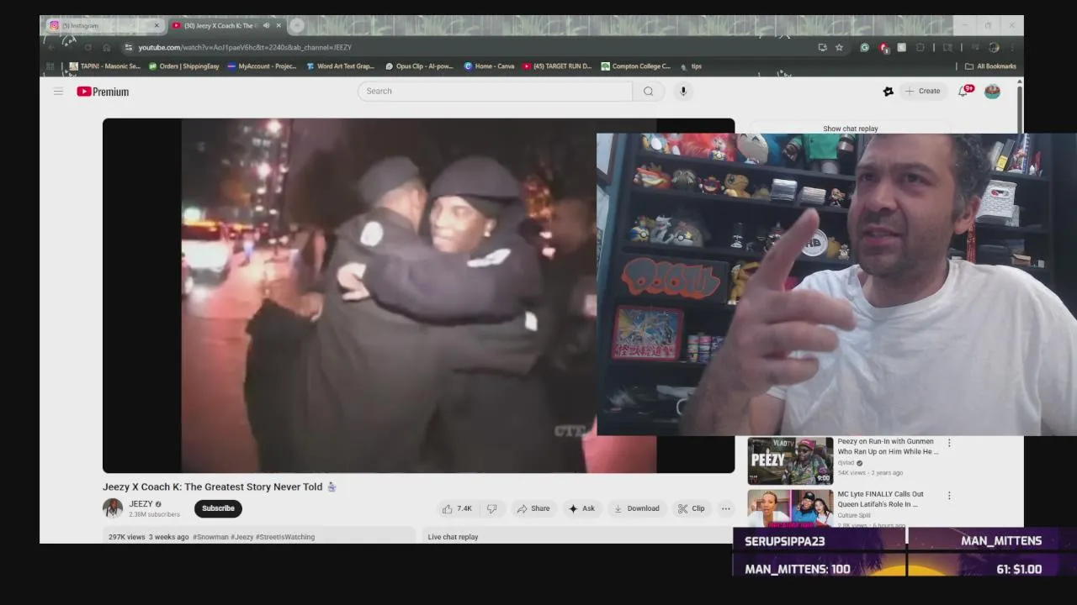Open Compton College C... bookmark

point(636,66)
